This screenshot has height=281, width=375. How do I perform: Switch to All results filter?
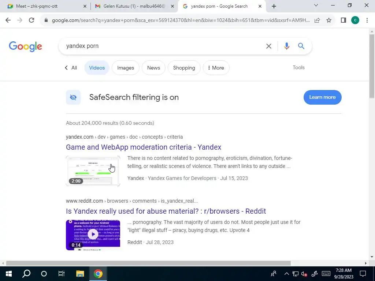[71, 68]
